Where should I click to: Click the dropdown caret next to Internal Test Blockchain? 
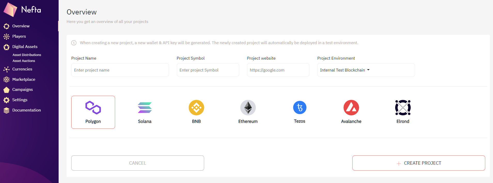[x=368, y=70]
